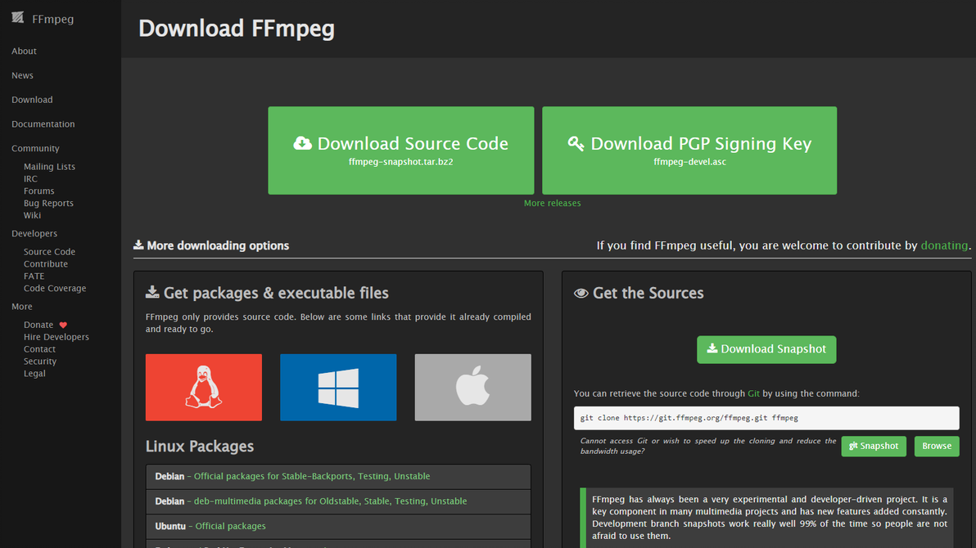Open the News sidebar item
Image resolution: width=976 pixels, height=548 pixels.
(x=22, y=75)
